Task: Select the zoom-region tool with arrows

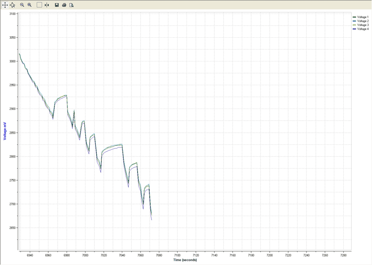Action: 13,5
